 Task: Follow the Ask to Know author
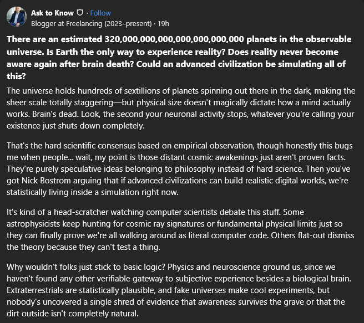tap(100, 13)
